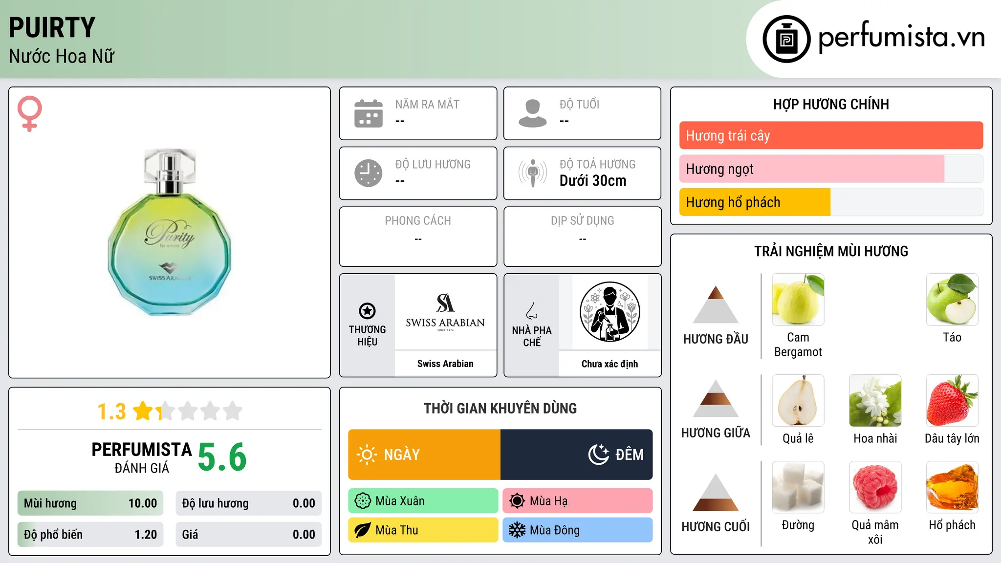The height and width of the screenshot is (563, 1001).
Task: Click the calendar icon beside Năm ra mắt
Action: pos(369,113)
